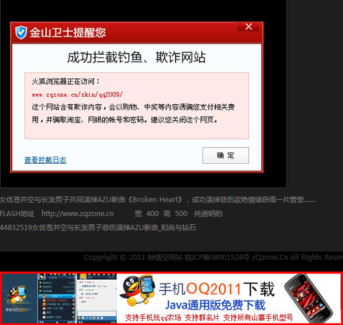Click the 成功拦截钓鱼、欺诈网站 heading
This screenshot has width=343, height=325.
tap(137, 57)
